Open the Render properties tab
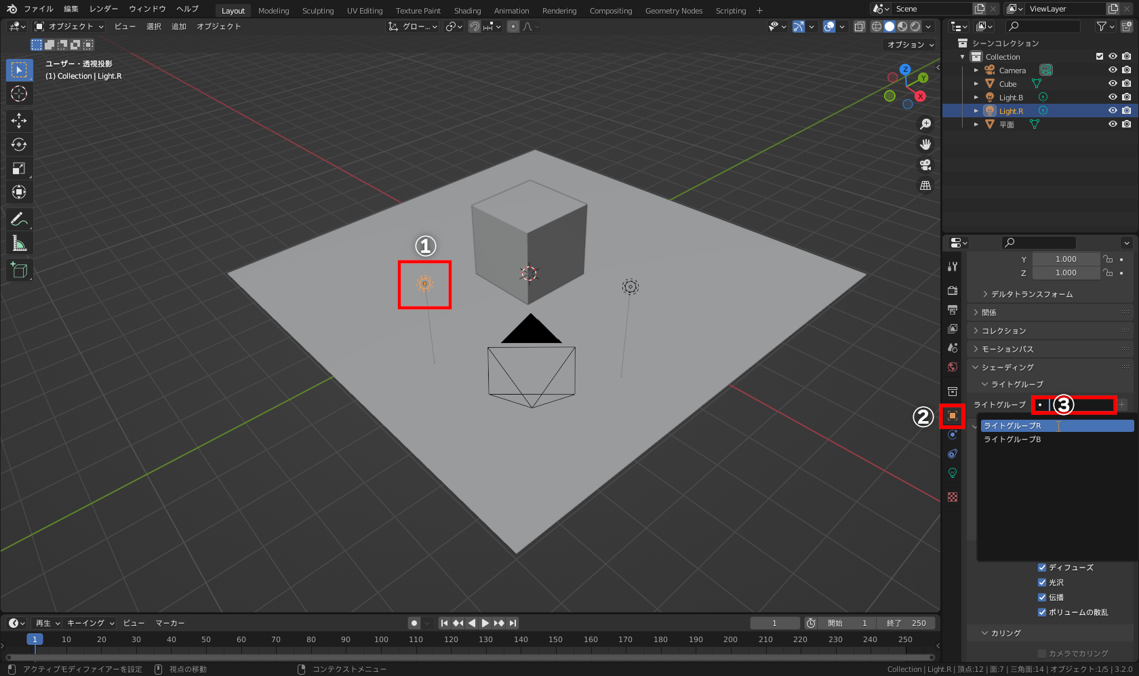The height and width of the screenshot is (676, 1139). [953, 290]
